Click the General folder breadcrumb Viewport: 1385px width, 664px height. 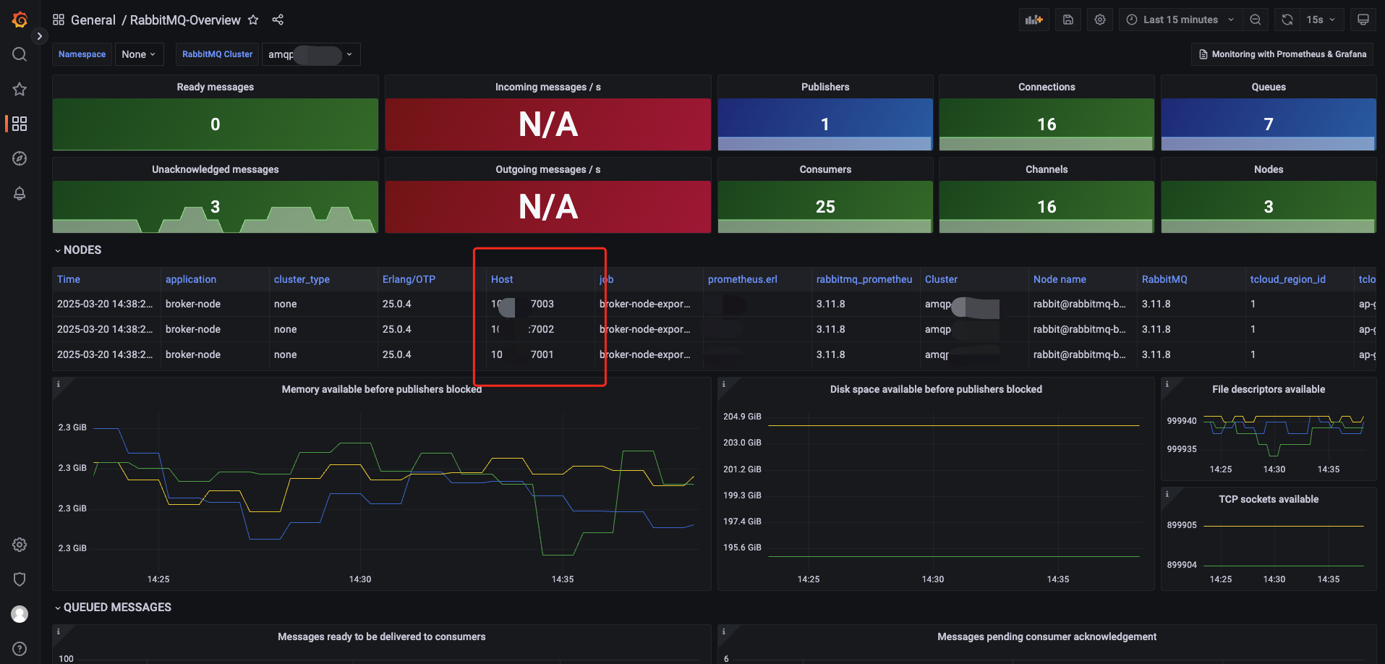[x=93, y=20]
